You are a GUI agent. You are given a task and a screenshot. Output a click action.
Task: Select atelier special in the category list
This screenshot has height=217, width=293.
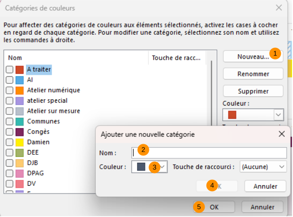coord(47,101)
